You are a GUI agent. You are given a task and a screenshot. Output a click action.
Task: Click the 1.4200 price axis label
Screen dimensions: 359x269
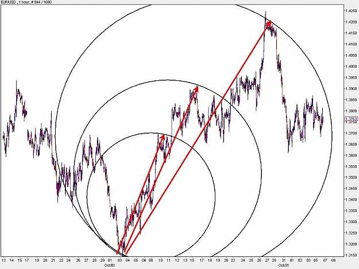click(351, 22)
